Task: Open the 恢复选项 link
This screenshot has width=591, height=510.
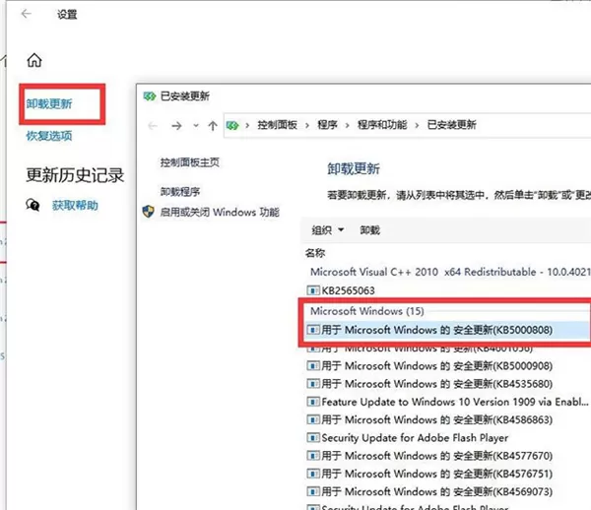Action: (x=49, y=136)
